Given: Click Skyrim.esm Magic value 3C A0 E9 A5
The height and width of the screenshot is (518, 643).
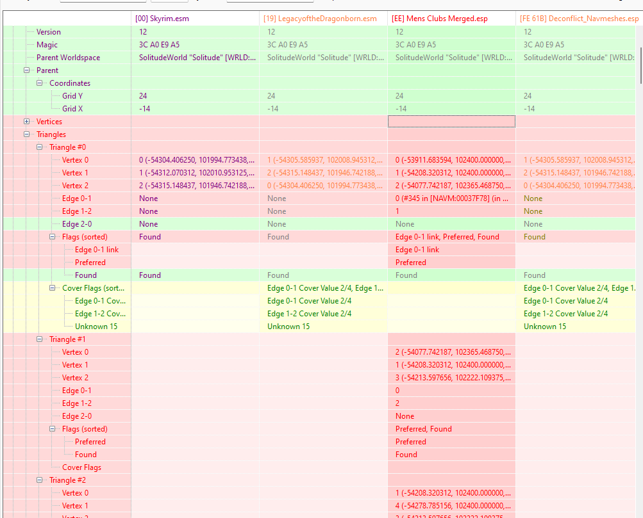Looking at the screenshot, I should (x=159, y=45).
